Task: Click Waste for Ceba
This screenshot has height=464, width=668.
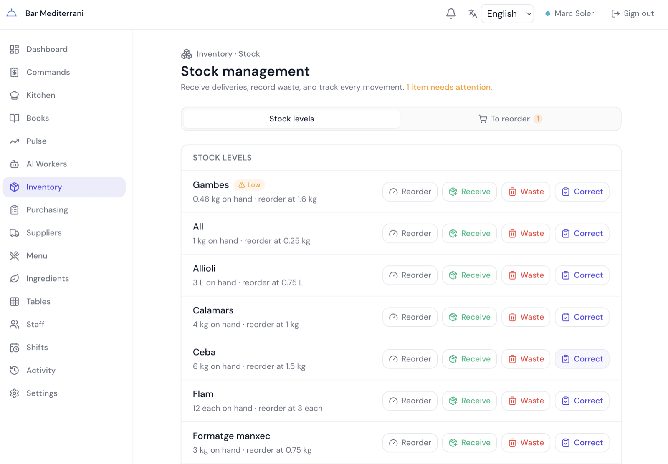Action: [x=526, y=359]
